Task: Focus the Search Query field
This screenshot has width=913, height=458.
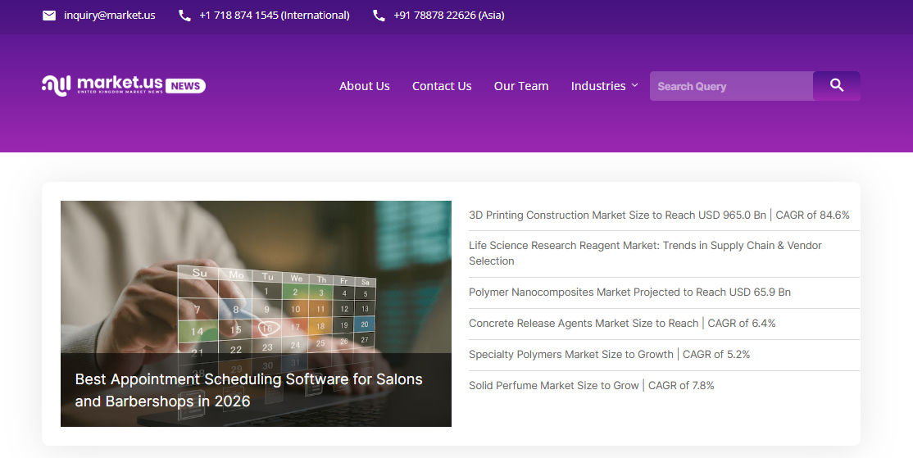Action: coord(731,86)
